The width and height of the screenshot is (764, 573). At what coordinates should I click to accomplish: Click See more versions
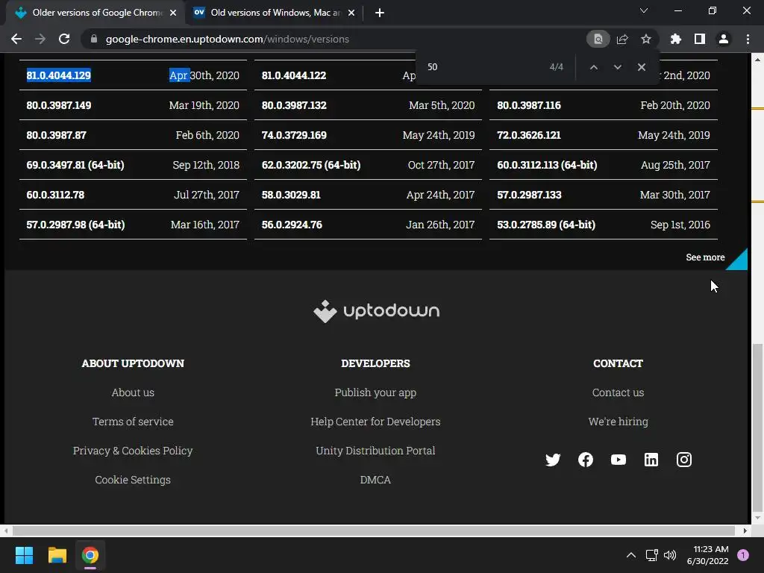705,257
